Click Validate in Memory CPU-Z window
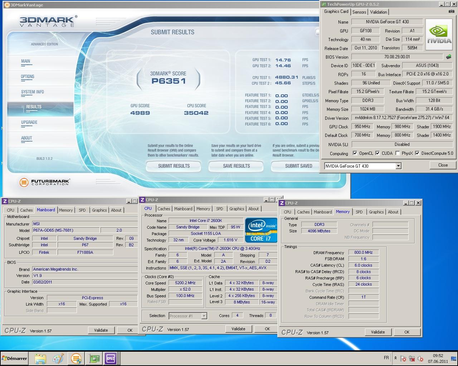The height and width of the screenshot is (366, 458). tap(378, 332)
